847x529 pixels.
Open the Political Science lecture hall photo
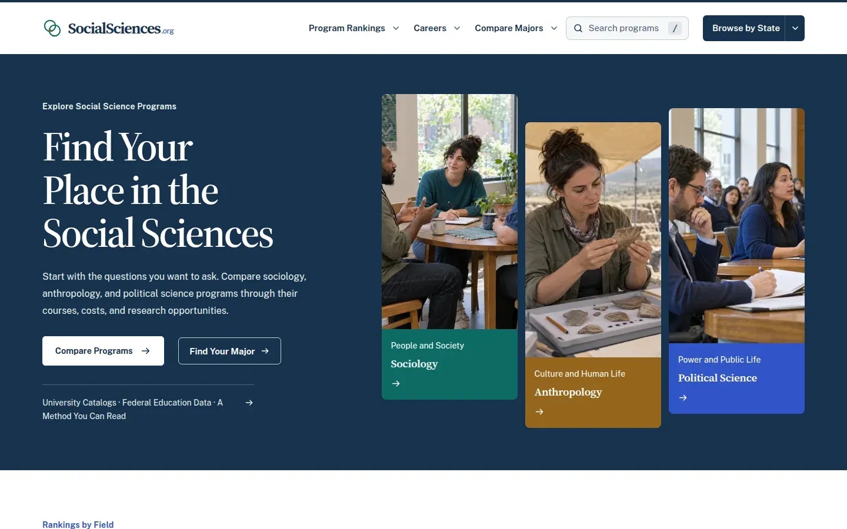point(736,226)
